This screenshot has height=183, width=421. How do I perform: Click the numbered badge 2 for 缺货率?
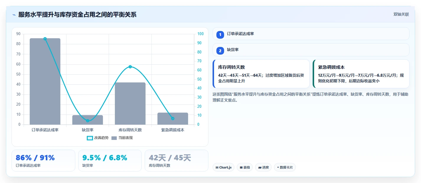point(220,50)
